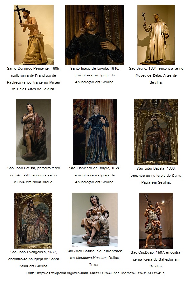Click the São Francisco de Bórgia, 1624 caption
The width and height of the screenshot is (189, 281).
pyautogui.click(x=95, y=175)
